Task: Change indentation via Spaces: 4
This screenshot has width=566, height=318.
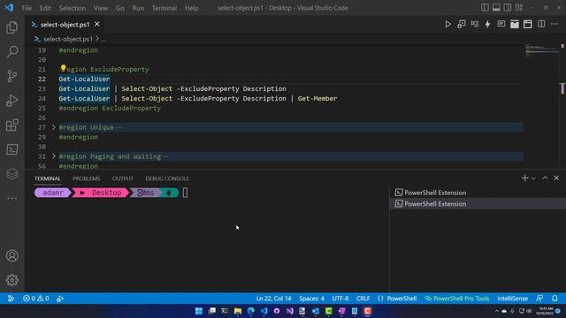Action: (x=311, y=299)
